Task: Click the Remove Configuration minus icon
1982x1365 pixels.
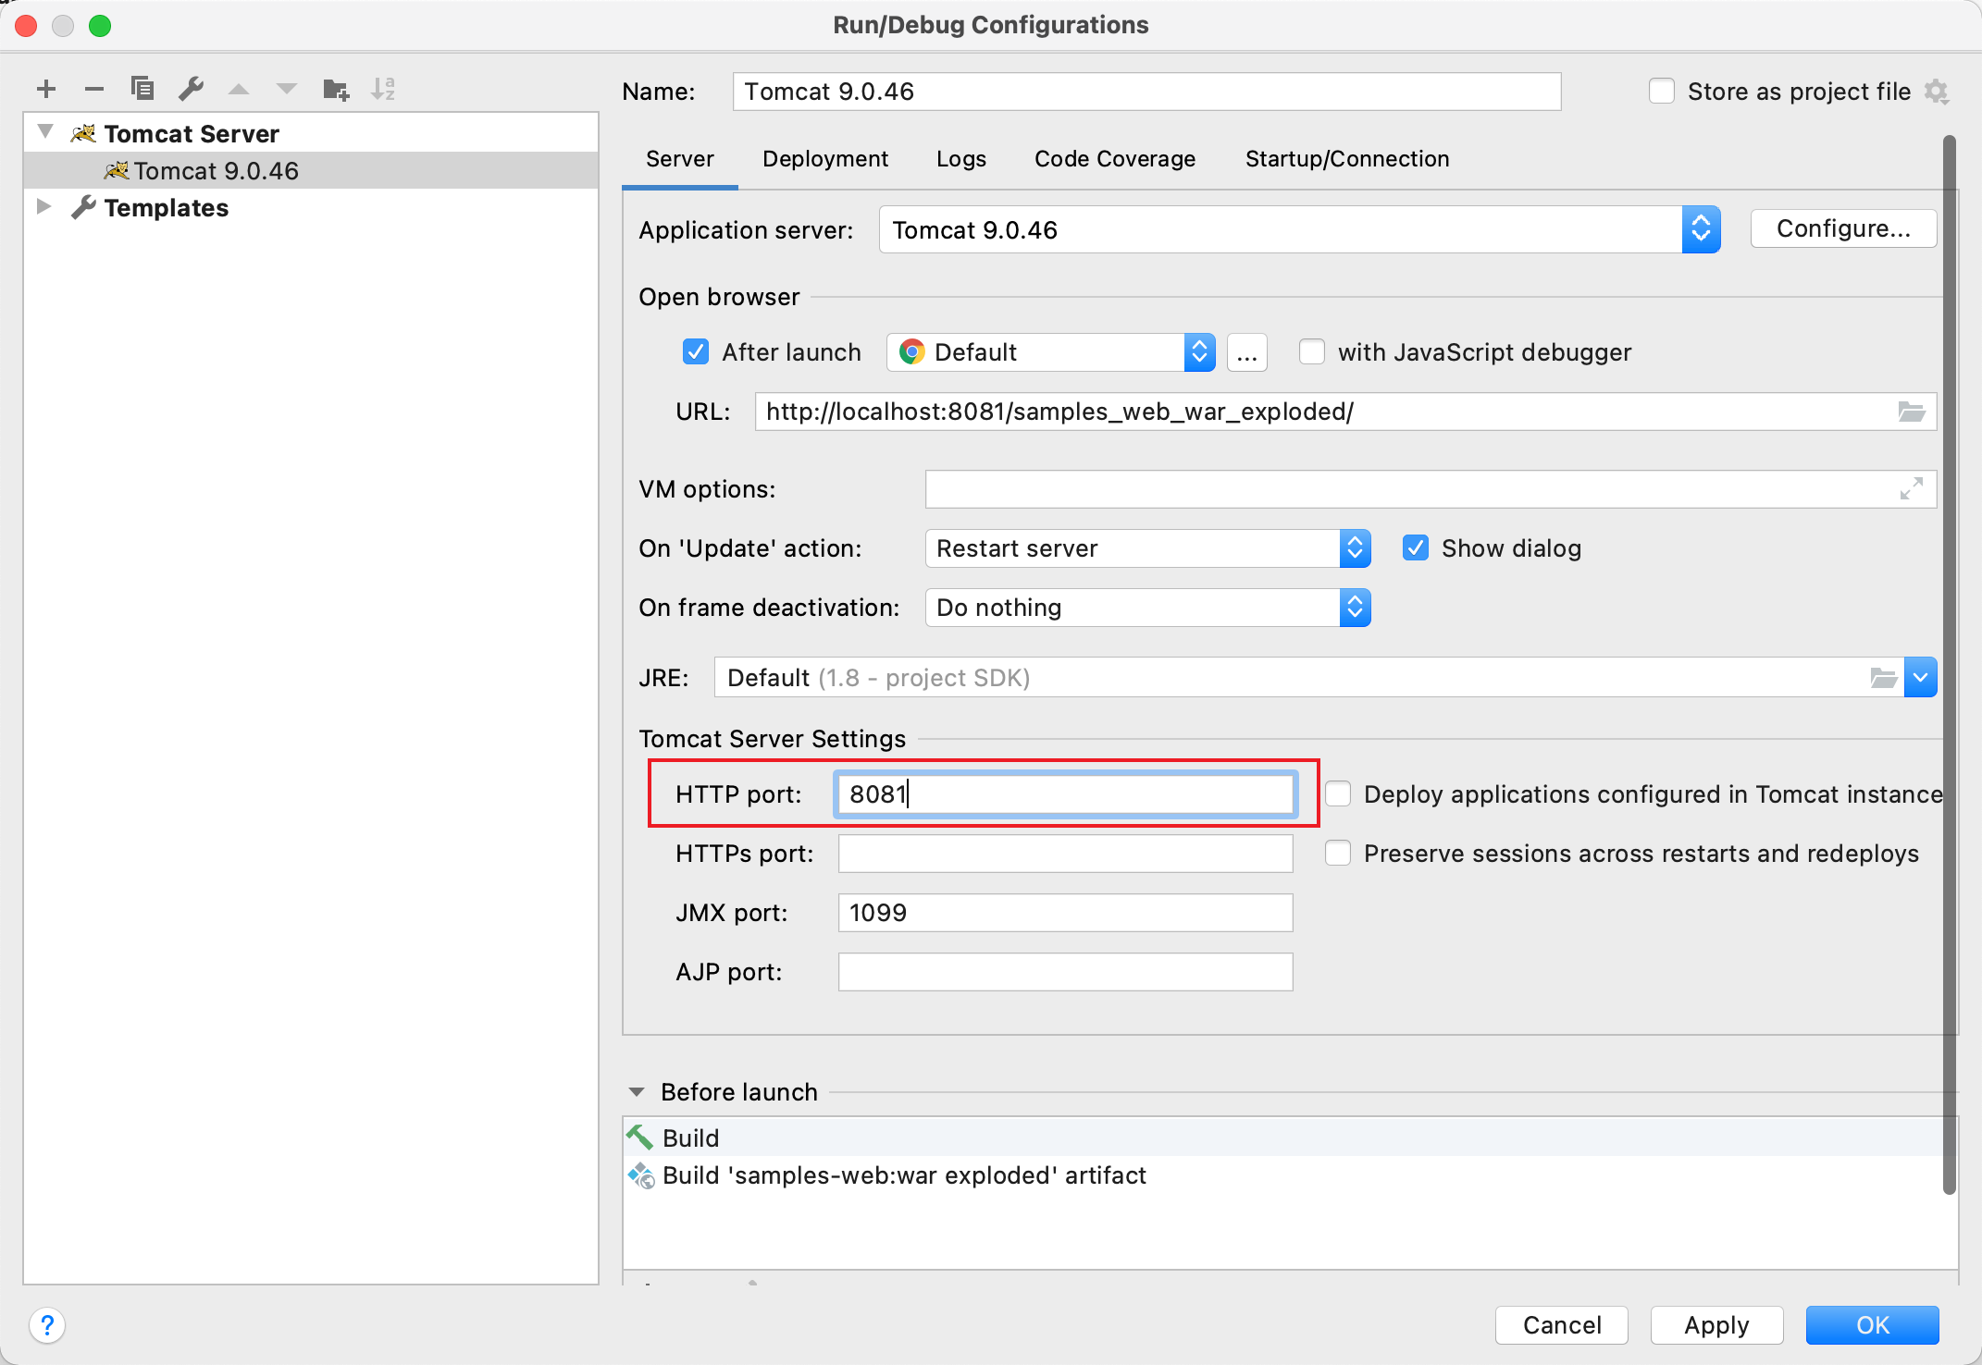Action: click(93, 89)
